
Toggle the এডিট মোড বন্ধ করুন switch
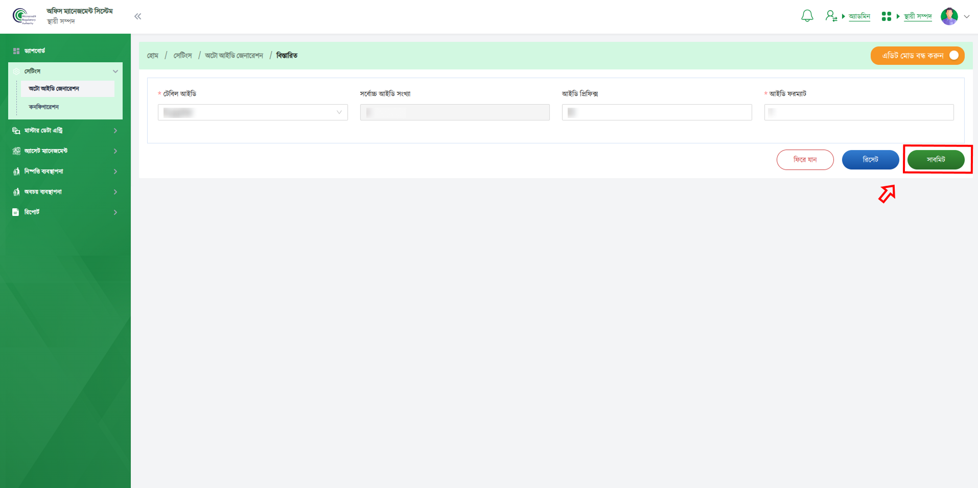[x=953, y=56]
